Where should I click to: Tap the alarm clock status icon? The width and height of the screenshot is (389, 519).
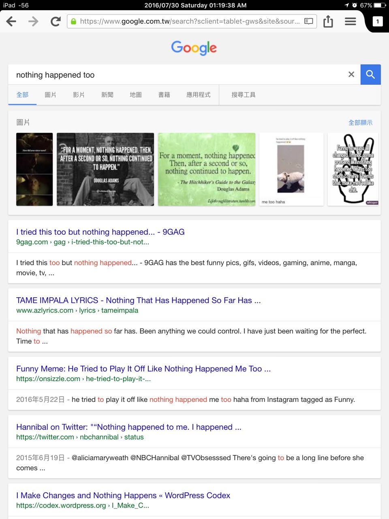click(x=355, y=5)
